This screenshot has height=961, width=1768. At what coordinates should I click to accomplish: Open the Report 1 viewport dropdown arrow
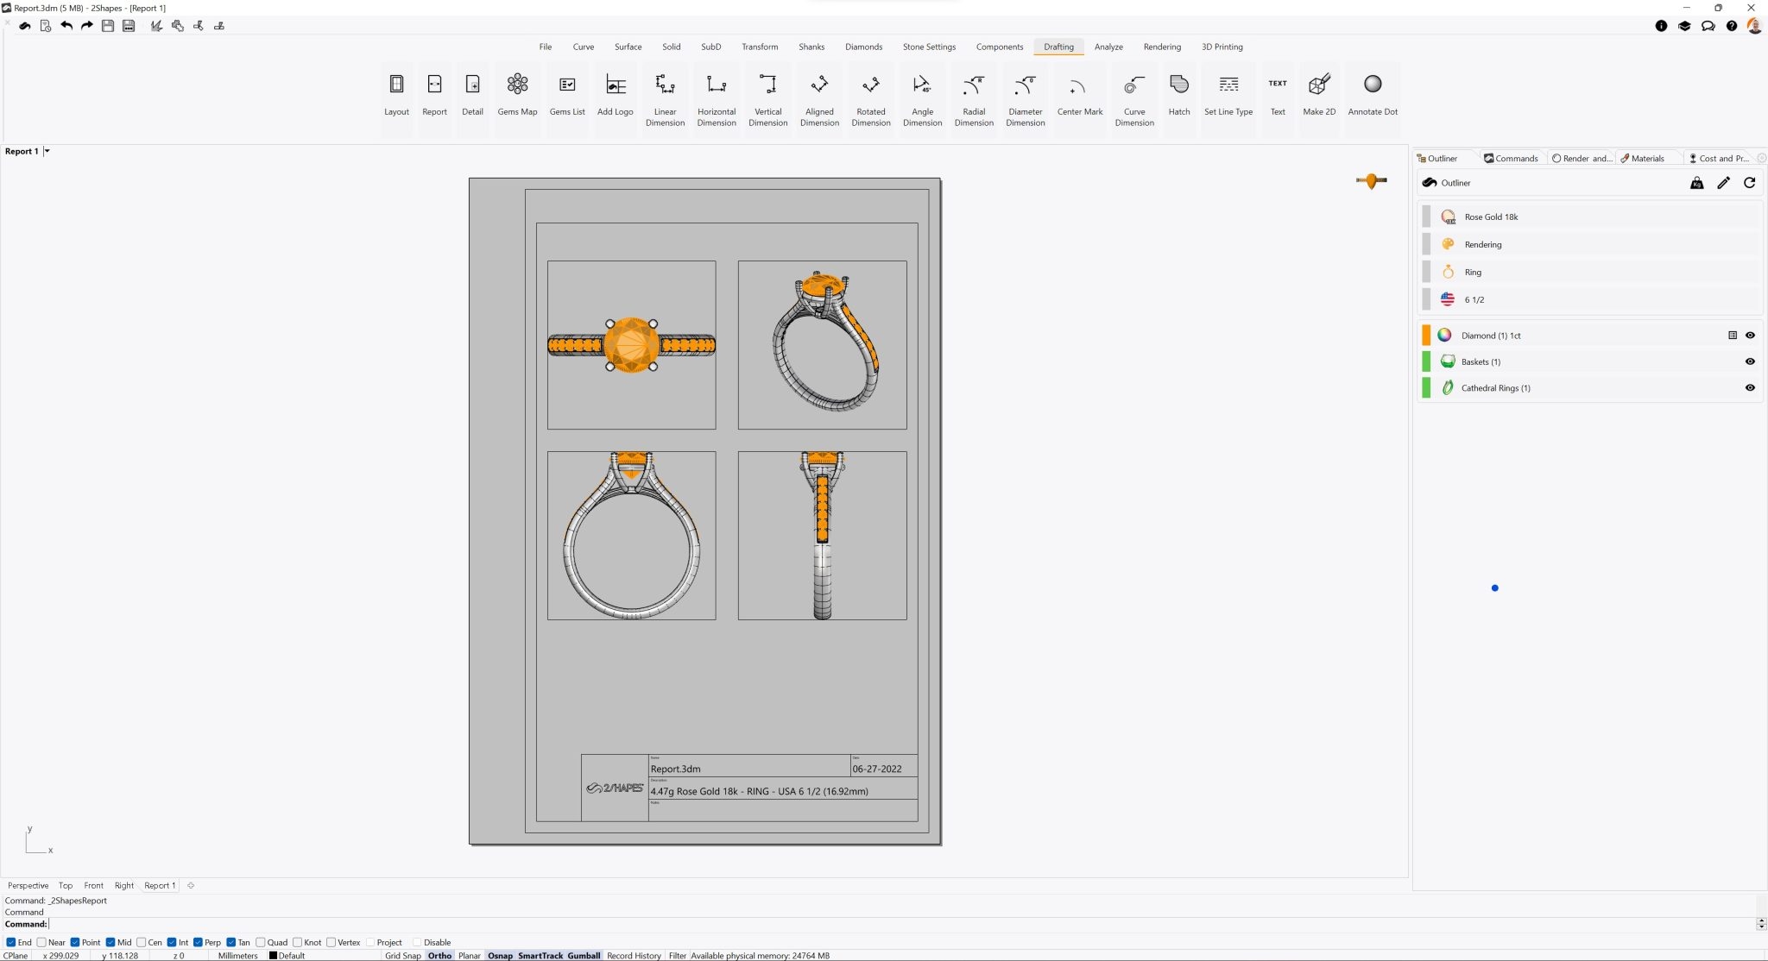coord(47,151)
